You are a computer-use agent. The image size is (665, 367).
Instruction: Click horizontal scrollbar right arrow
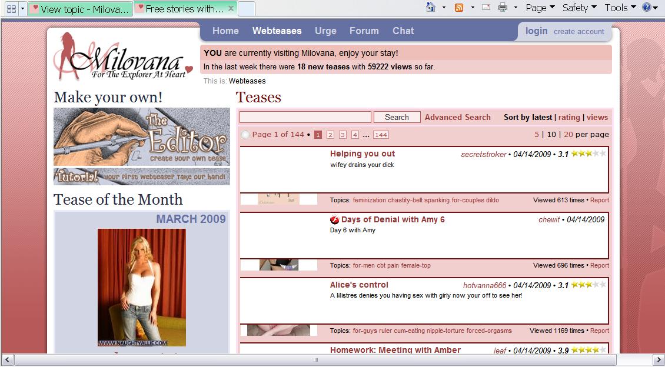[658, 360]
